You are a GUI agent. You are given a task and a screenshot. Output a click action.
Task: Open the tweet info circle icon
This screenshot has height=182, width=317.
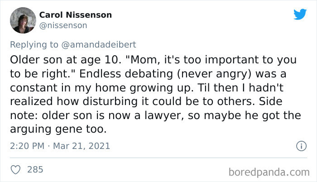pos(299,146)
